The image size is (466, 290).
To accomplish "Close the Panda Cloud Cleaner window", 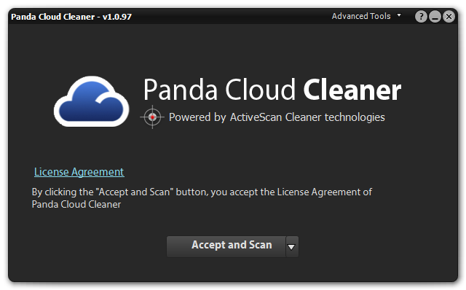I will [x=449, y=16].
